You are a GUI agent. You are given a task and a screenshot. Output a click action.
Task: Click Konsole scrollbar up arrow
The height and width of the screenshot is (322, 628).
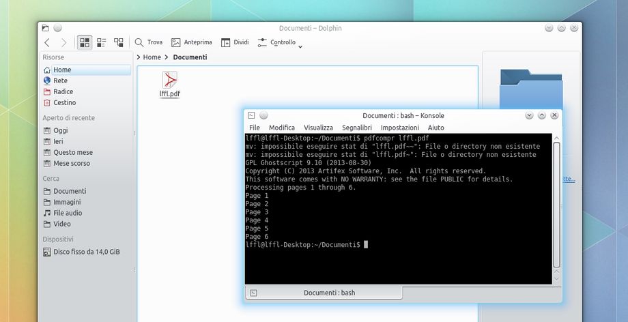pos(556,138)
